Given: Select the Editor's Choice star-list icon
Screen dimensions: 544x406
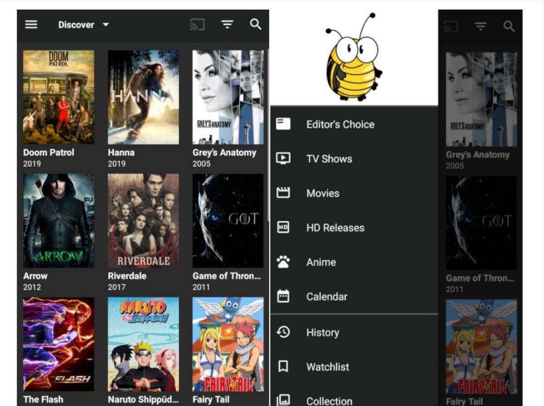Looking at the screenshot, I should (283, 124).
